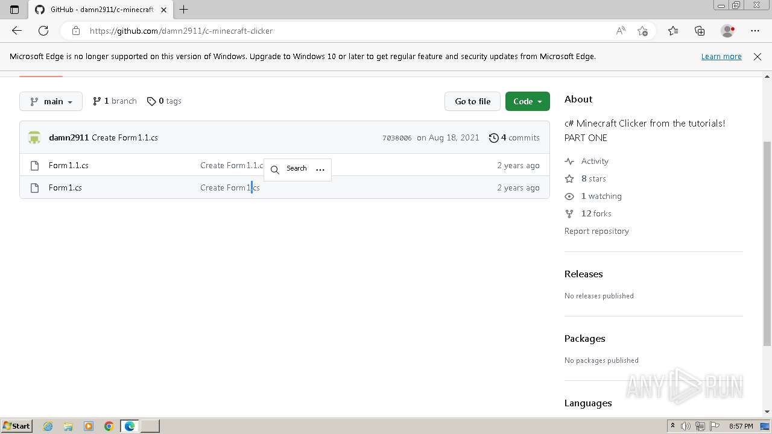View the 0 tags link

(164, 101)
